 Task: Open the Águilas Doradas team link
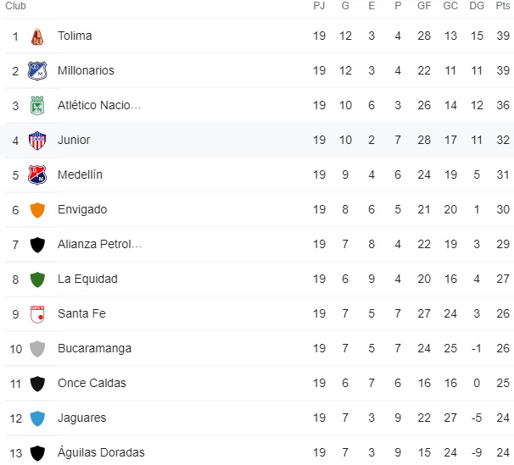(x=101, y=452)
